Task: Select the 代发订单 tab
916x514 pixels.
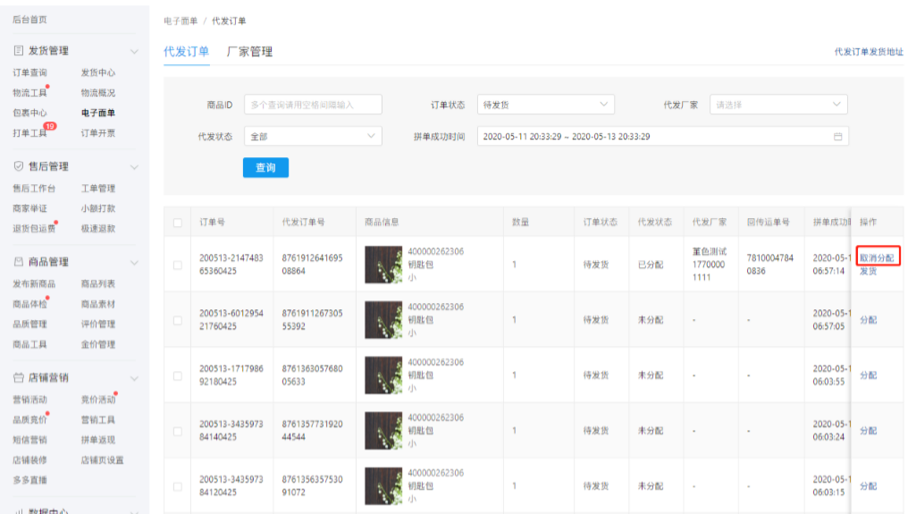Action: click(186, 52)
